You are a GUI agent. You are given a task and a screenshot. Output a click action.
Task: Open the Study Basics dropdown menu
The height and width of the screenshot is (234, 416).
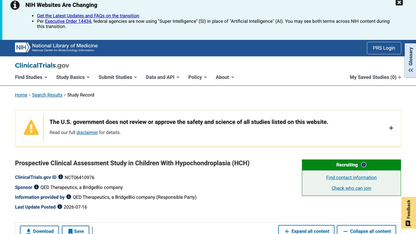(73, 77)
